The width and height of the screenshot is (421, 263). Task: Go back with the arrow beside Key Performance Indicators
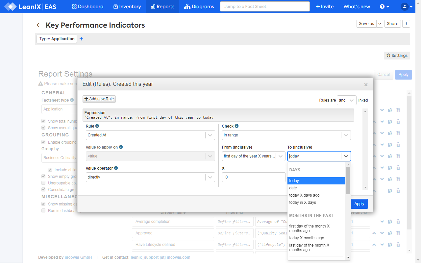[39, 25]
